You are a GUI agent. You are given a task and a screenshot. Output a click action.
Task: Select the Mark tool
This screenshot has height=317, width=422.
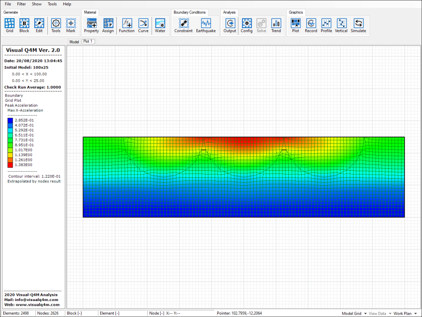pyautogui.click(x=71, y=26)
